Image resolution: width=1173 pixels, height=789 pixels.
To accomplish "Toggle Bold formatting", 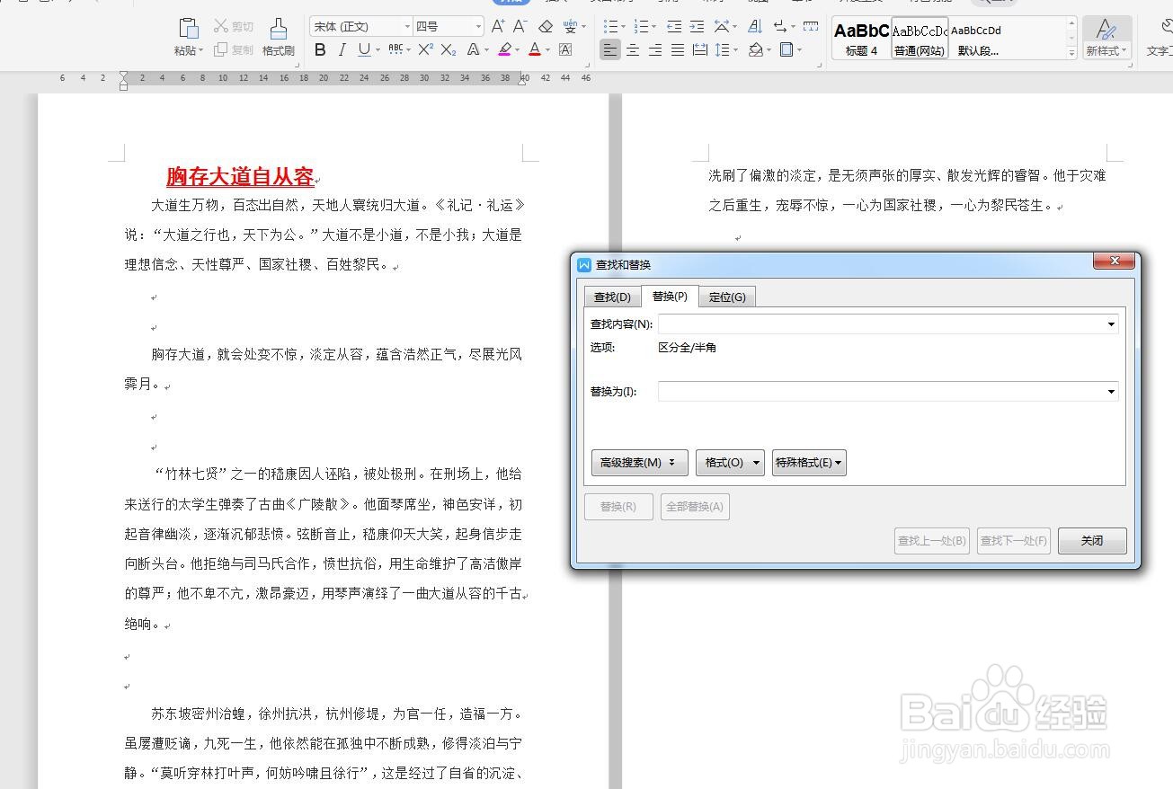I will (x=320, y=50).
